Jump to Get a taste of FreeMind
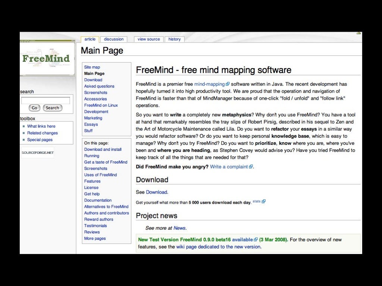 coord(106,162)
